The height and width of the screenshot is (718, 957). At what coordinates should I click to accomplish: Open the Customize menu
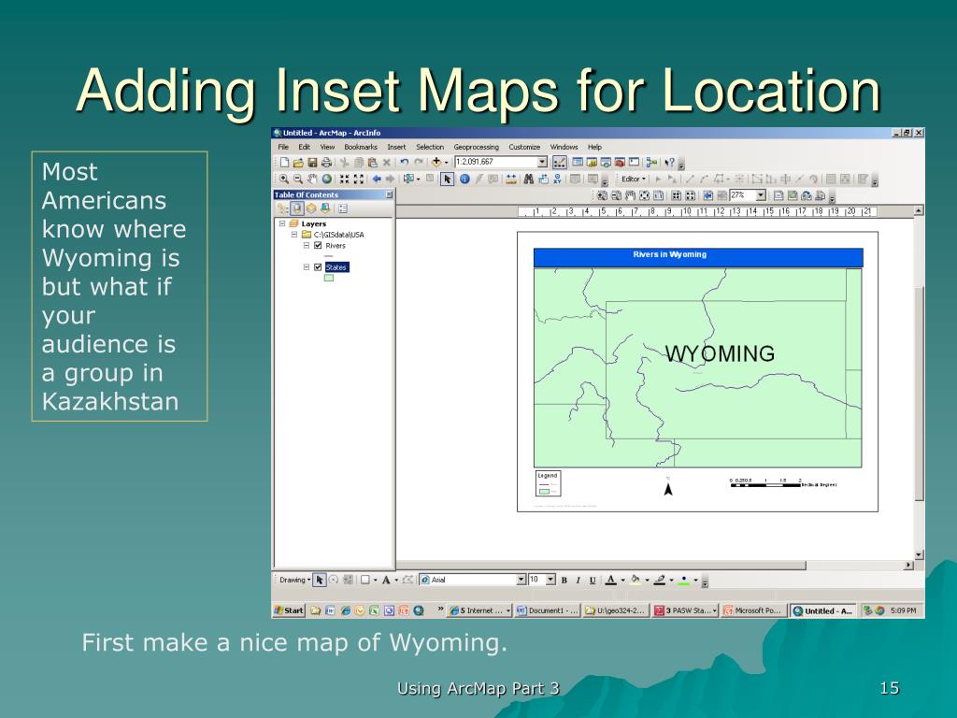[524, 147]
